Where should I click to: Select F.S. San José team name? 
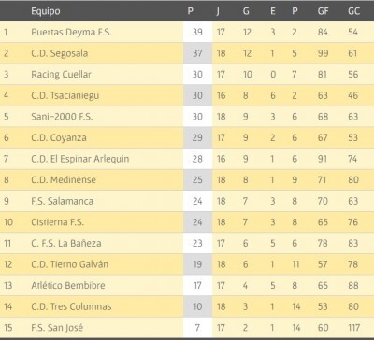click(57, 328)
